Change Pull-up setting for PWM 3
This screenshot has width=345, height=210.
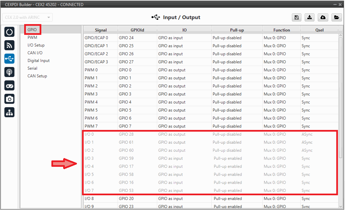pos(237,94)
